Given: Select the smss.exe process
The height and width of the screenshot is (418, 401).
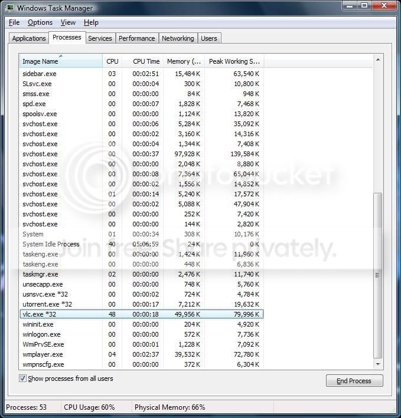Looking at the screenshot, I should 142,94.
